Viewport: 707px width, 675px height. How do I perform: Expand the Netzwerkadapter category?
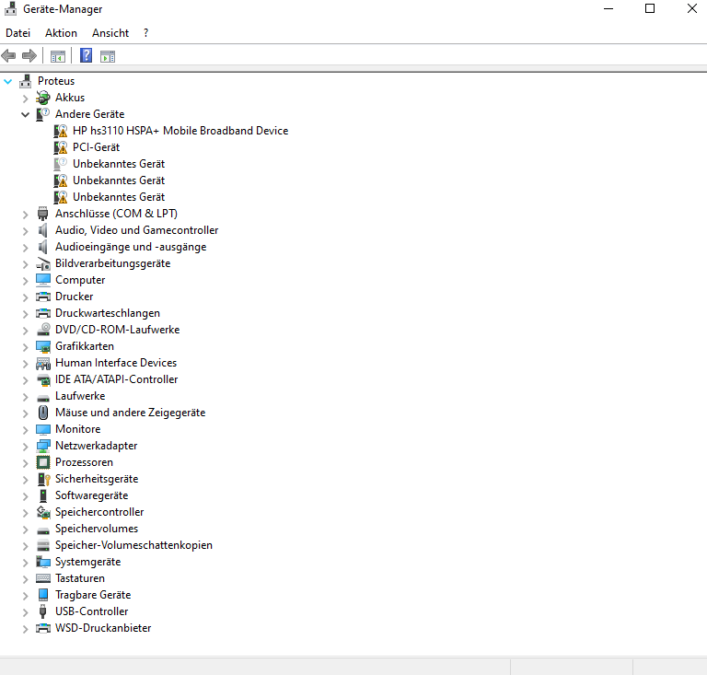25,446
